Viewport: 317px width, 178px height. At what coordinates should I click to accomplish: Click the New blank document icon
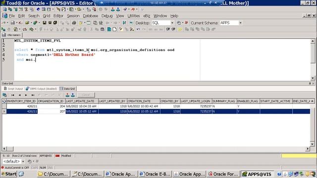(114, 29)
